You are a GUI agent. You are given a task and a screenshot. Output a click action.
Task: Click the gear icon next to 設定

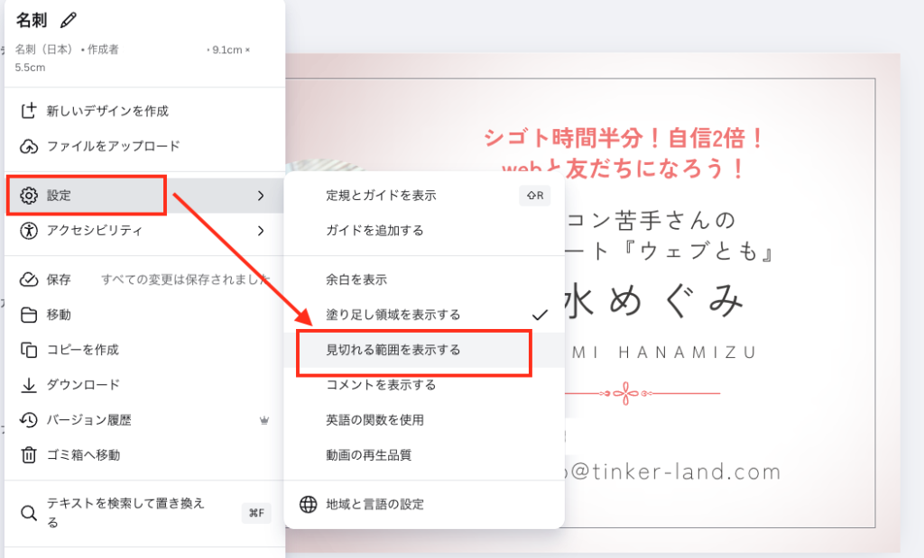(29, 196)
